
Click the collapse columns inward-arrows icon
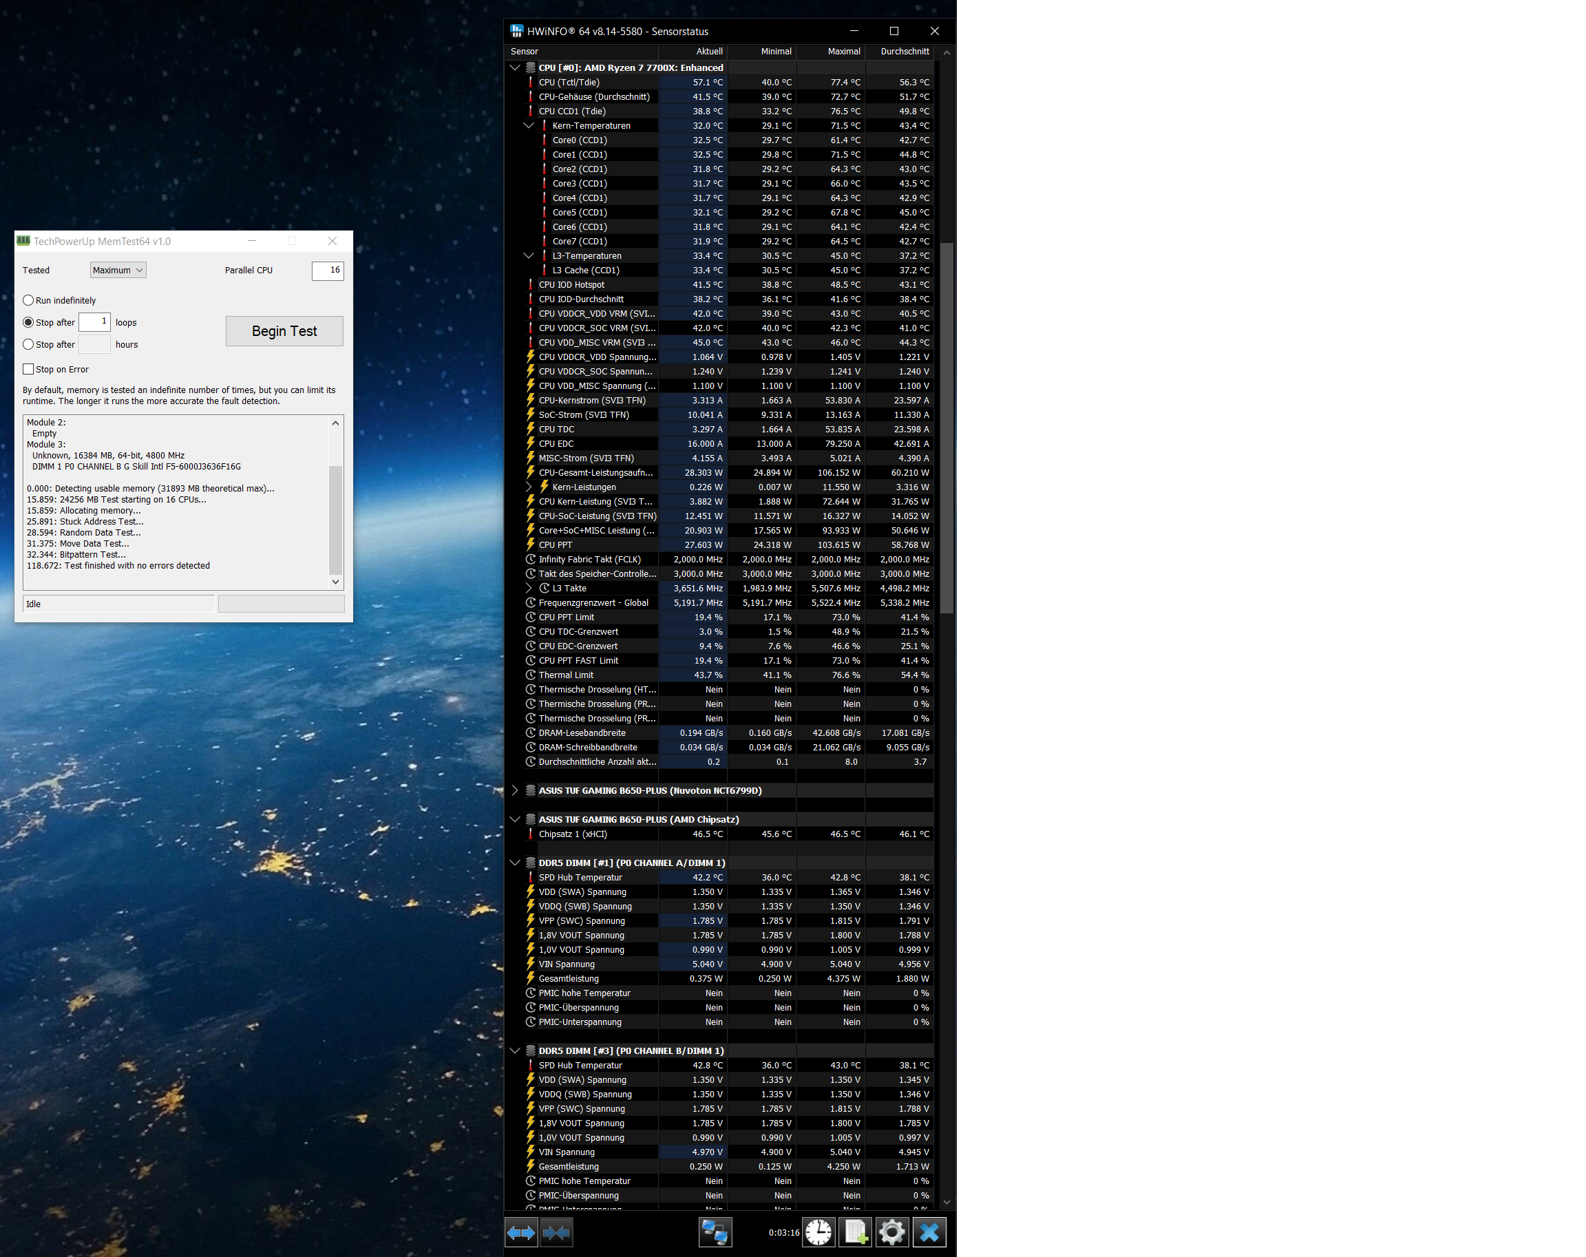click(557, 1232)
